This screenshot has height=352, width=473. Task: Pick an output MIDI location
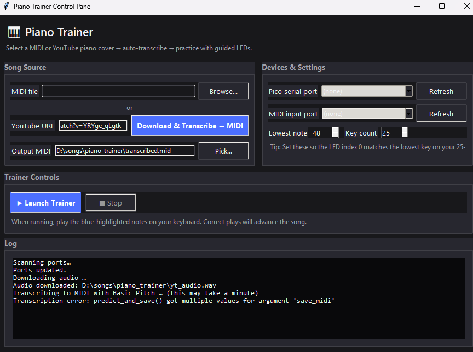(x=223, y=150)
